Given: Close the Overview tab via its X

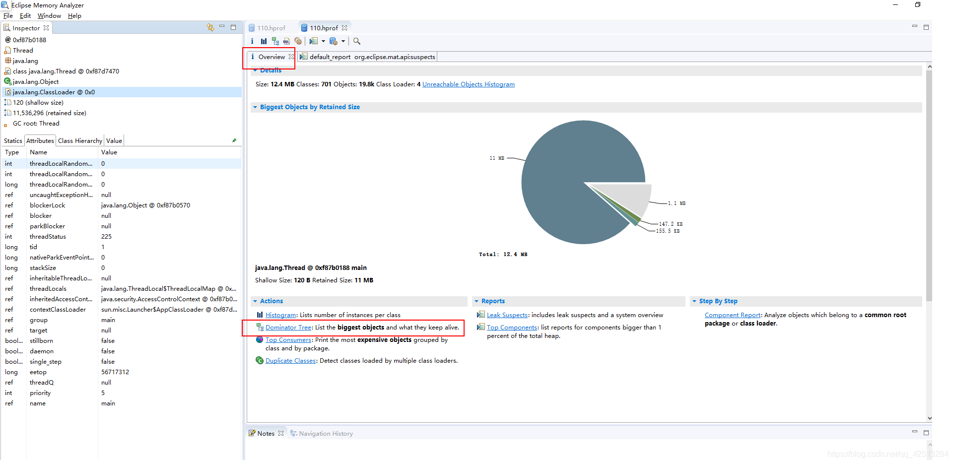Looking at the screenshot, I should coord(291,57).
